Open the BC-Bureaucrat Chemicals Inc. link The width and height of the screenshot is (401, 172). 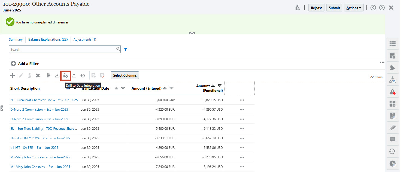[44, 100]
